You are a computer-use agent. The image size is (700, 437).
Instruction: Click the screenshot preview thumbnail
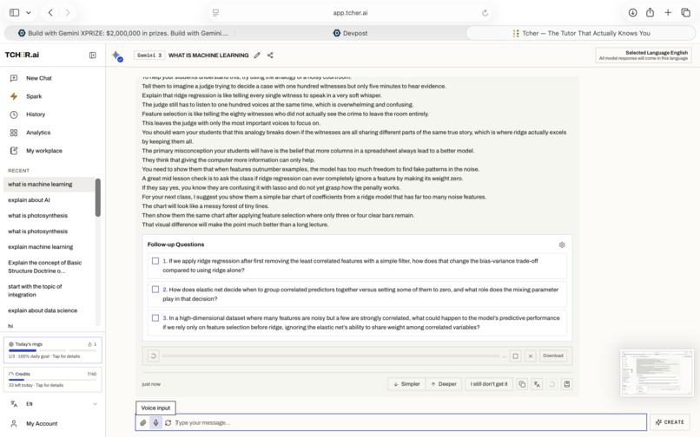(x=657, y=373)
